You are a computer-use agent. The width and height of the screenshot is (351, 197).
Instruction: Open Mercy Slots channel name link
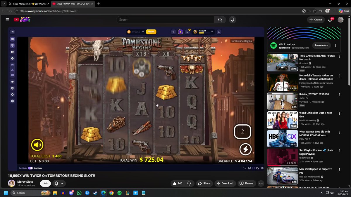pos(25,182)
